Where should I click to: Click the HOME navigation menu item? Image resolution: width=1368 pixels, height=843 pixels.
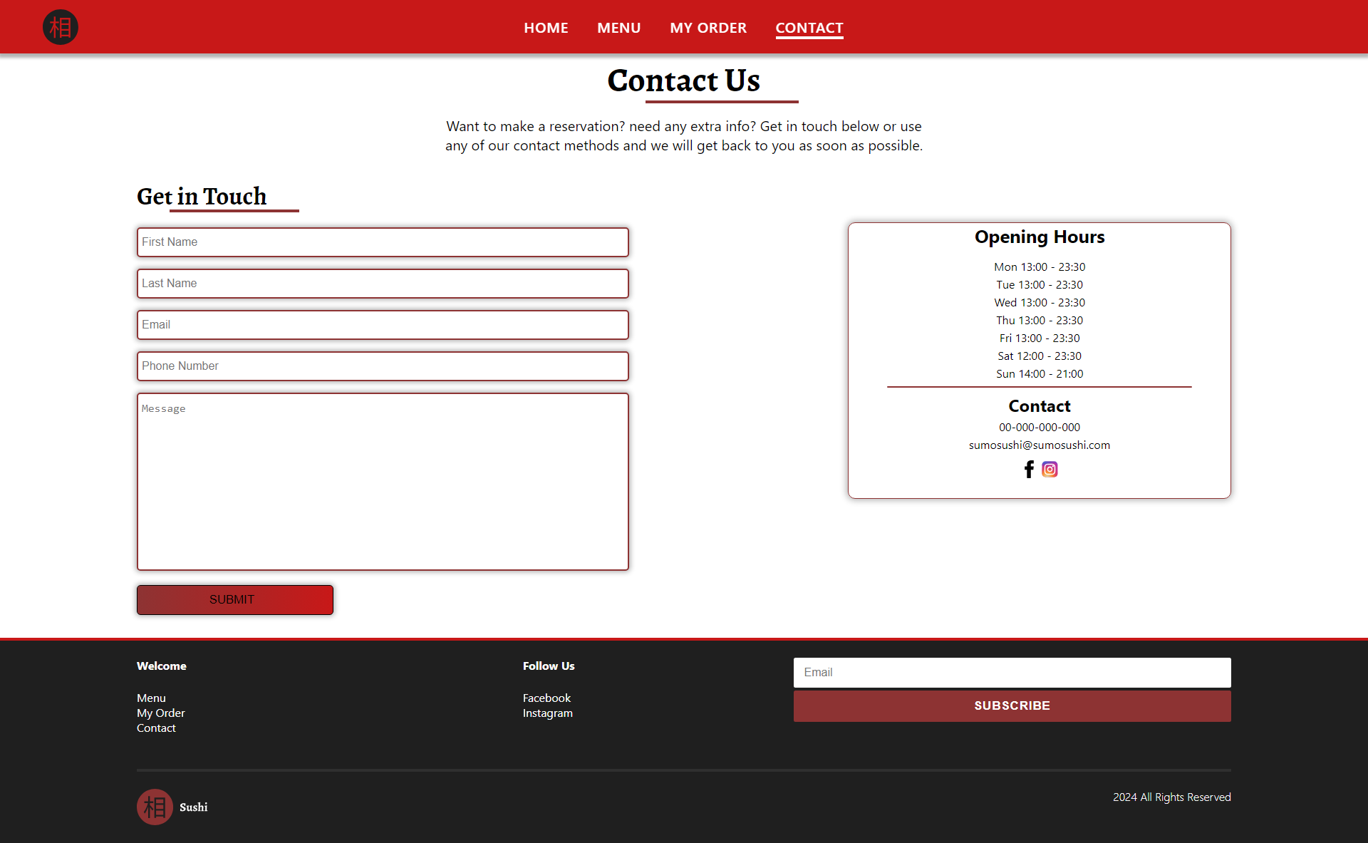pyautogui.click(x=546, y=26)
